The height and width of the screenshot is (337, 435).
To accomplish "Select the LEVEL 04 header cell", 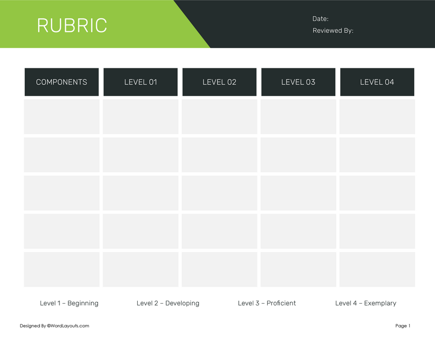I will coord(377,82).
